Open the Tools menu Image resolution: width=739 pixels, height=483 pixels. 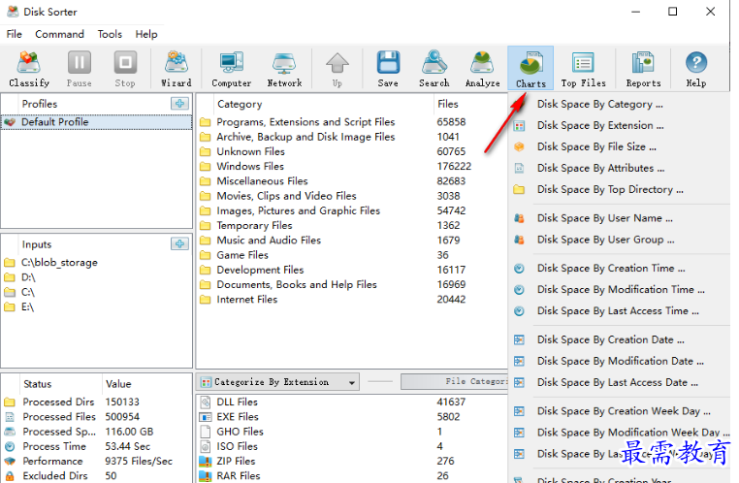(110, 34)
